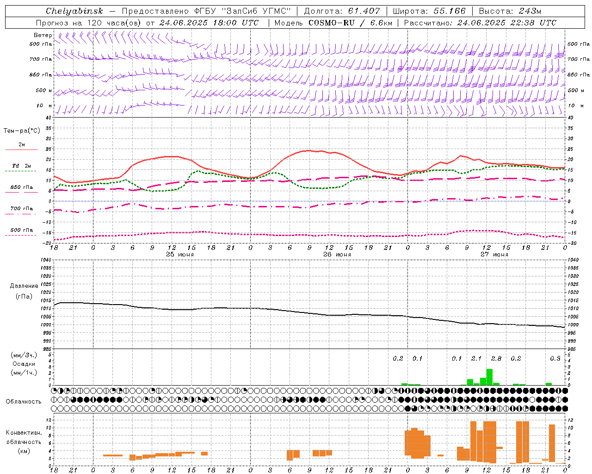This screenshot has width=592, height=474.
Task: Select the 'Модель COSMO-RU / 6.6км' text
Action: 333,23
